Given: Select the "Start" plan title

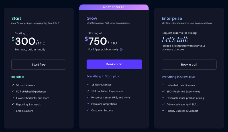Looking at the screenshot, I should point(16,19).
